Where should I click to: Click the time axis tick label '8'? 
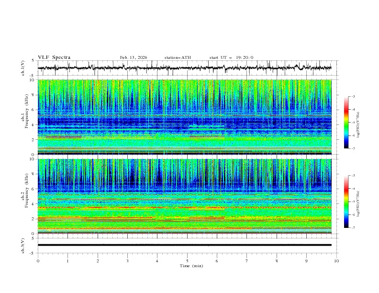pos(277,261)
